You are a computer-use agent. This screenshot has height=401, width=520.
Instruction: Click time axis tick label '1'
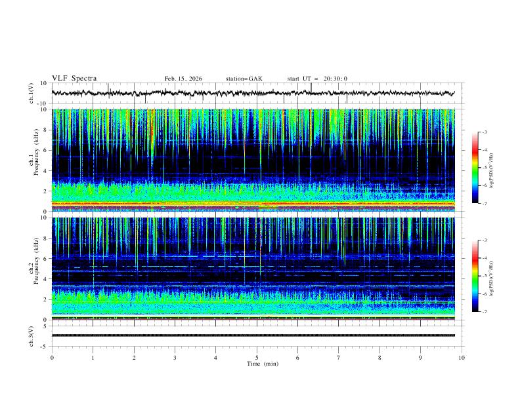tap(93, 358)
